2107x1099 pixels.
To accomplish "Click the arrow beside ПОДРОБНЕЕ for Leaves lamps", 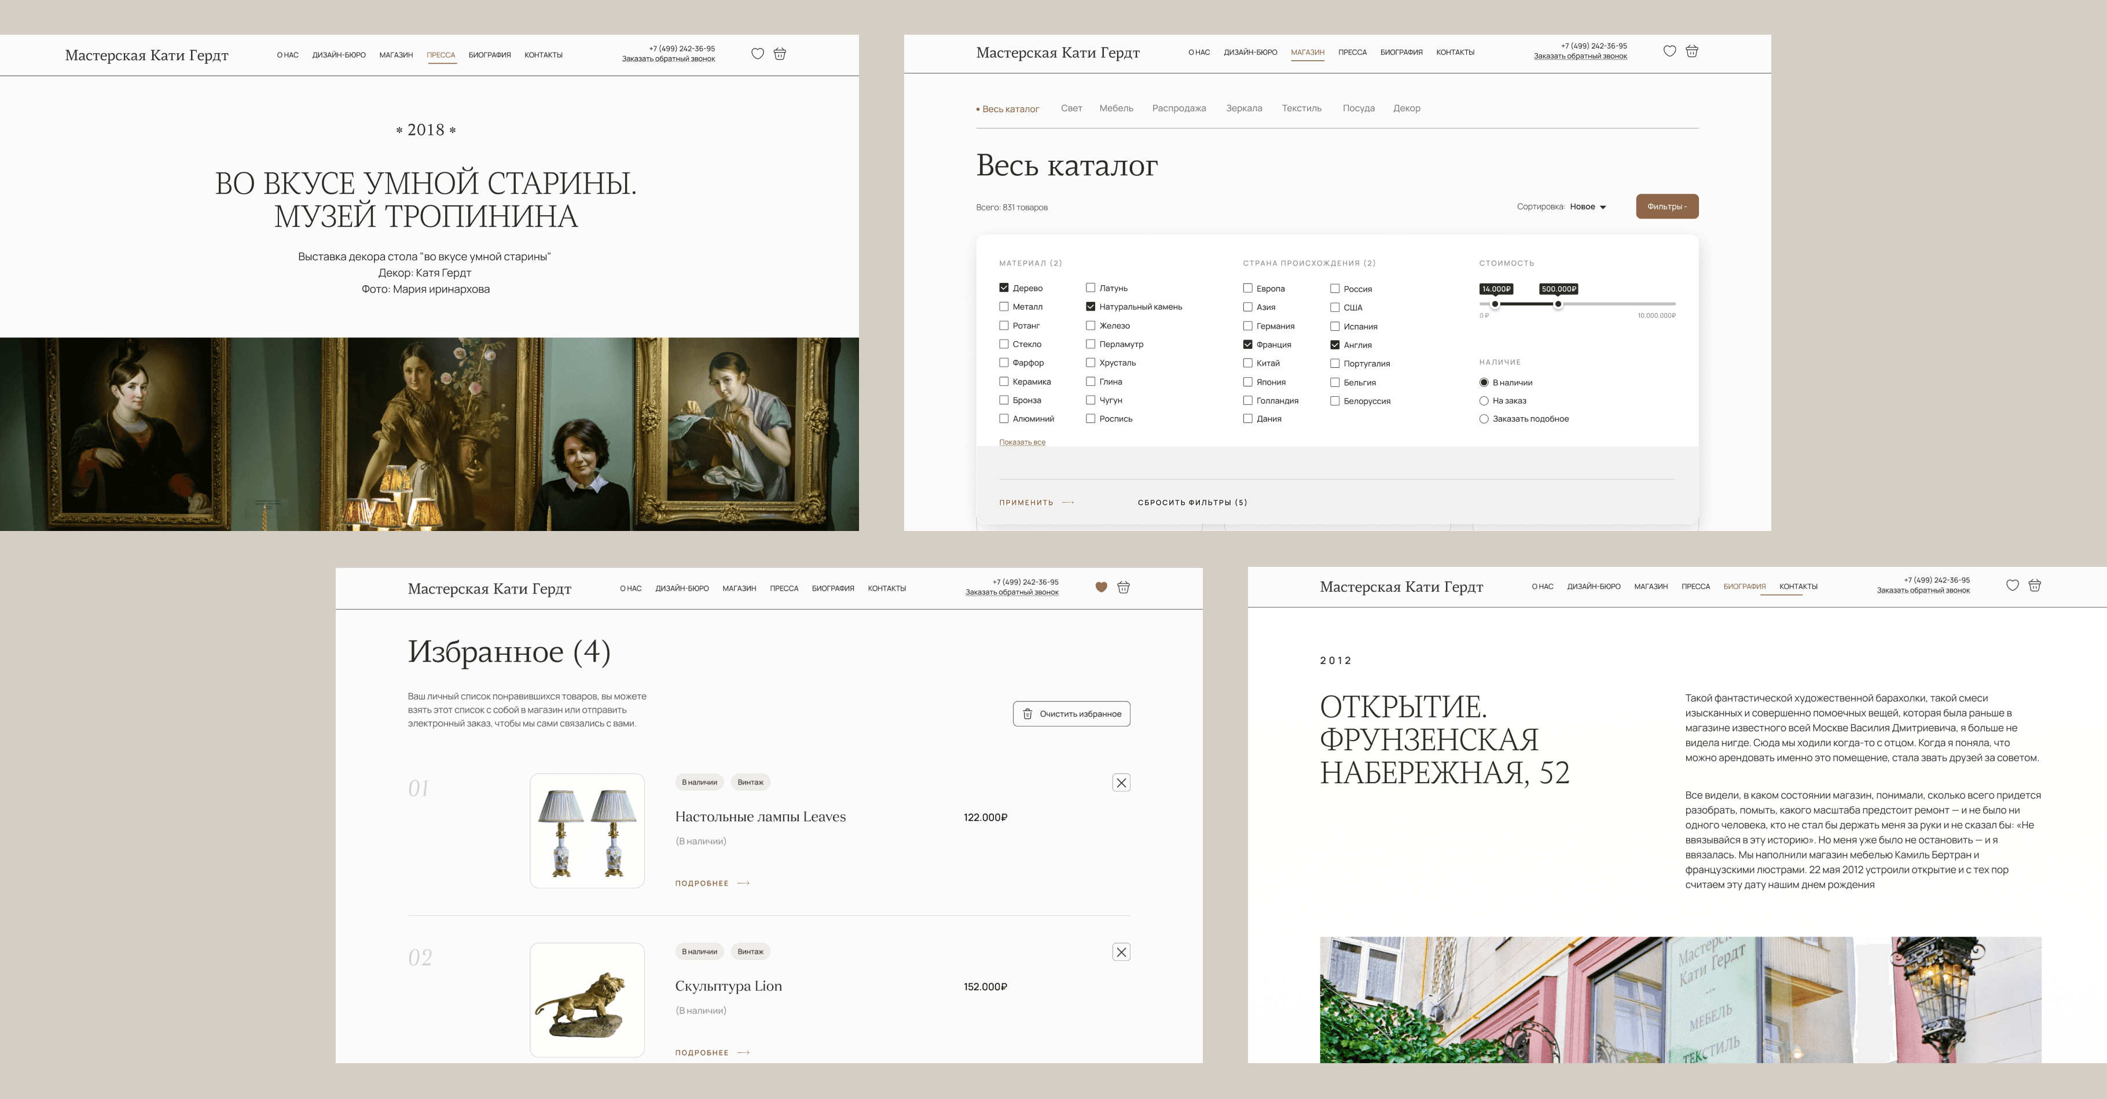I will pyautogui.click(x=743, y=883).
